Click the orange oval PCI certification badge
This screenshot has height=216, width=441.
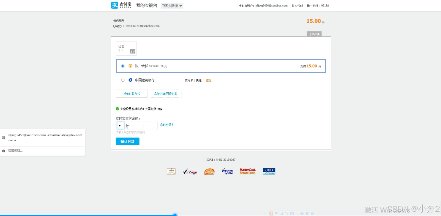pos(209,171)
